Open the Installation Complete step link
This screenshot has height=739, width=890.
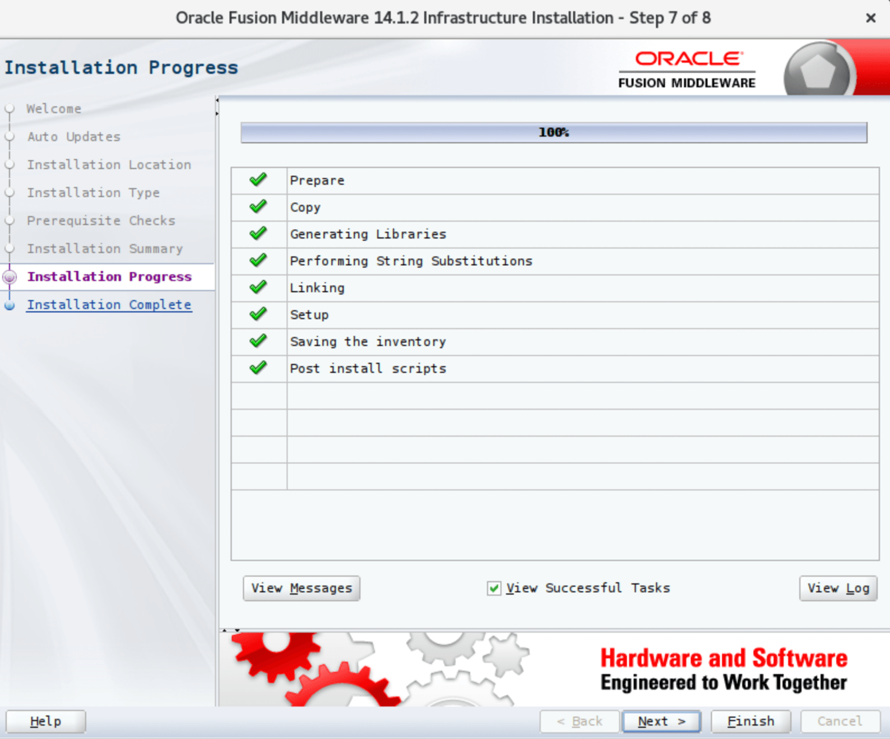(109, 305)
